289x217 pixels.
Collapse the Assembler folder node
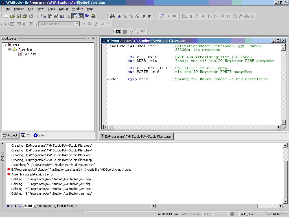tap(10, 49)
